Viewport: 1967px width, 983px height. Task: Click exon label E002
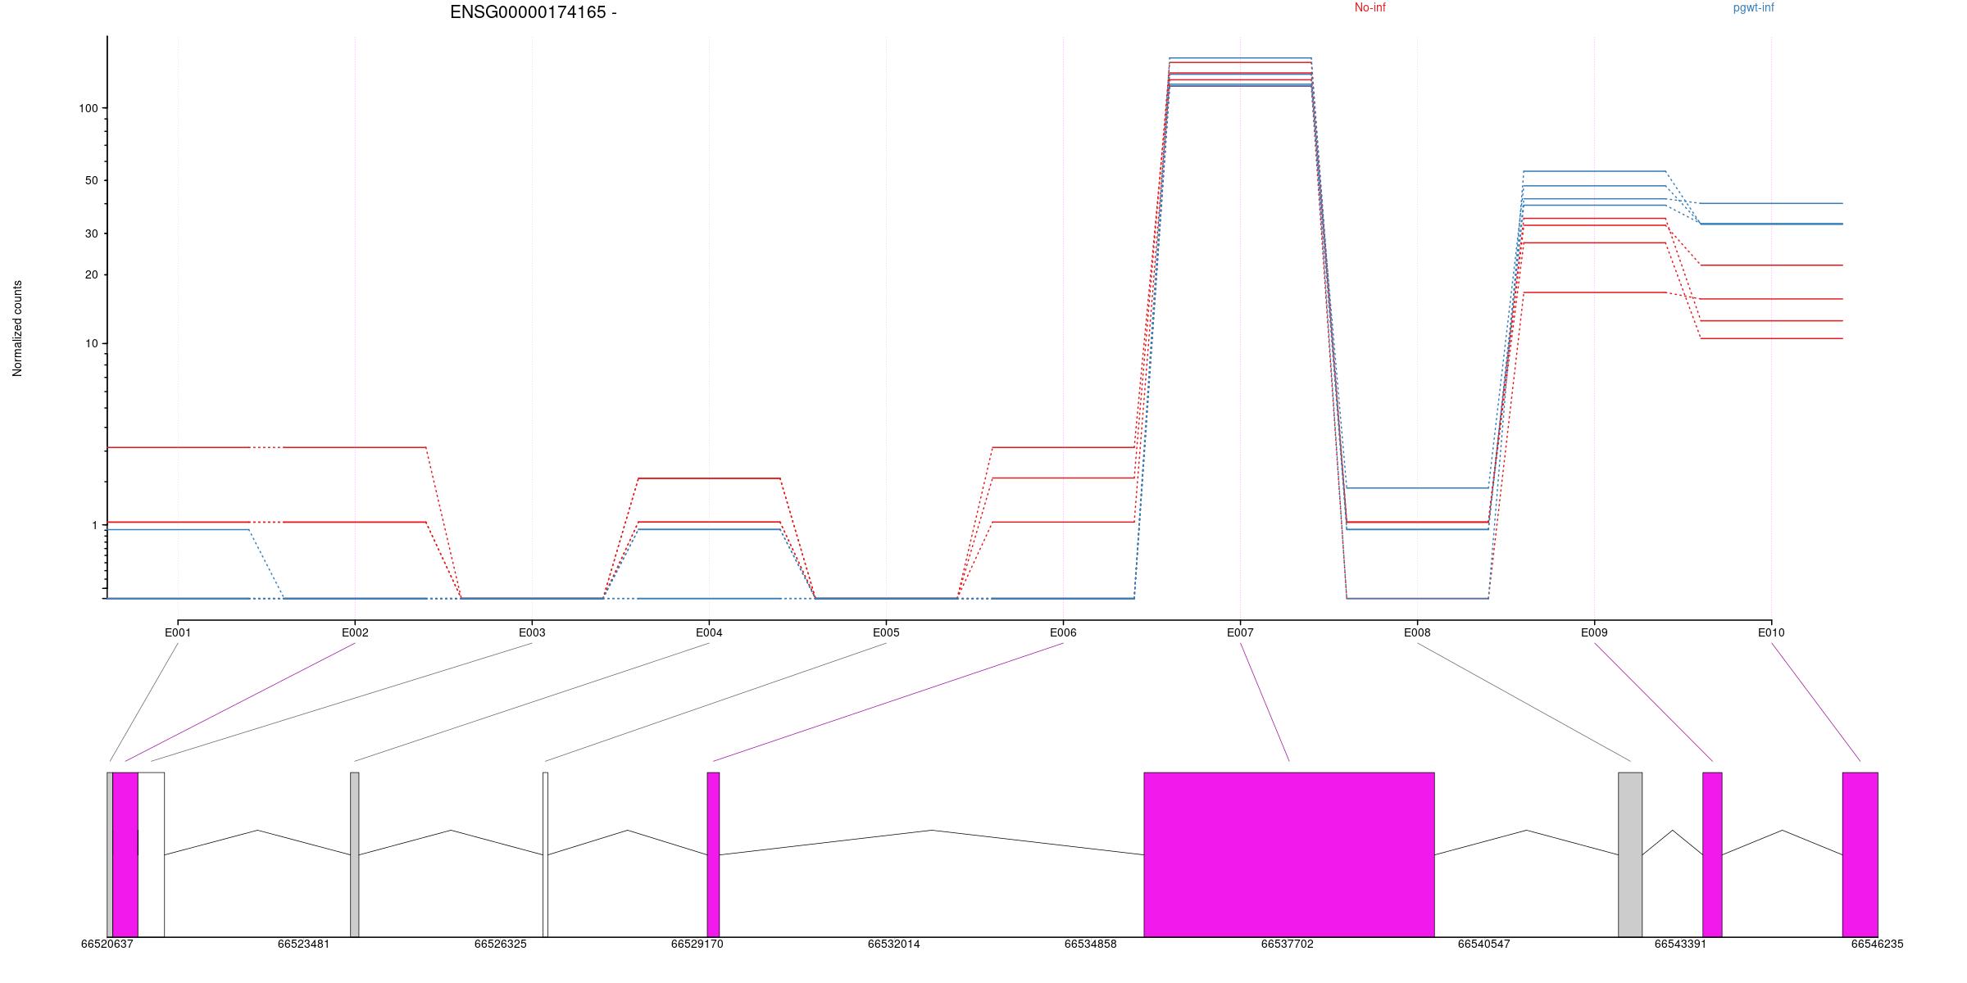(x=355, y=632)
